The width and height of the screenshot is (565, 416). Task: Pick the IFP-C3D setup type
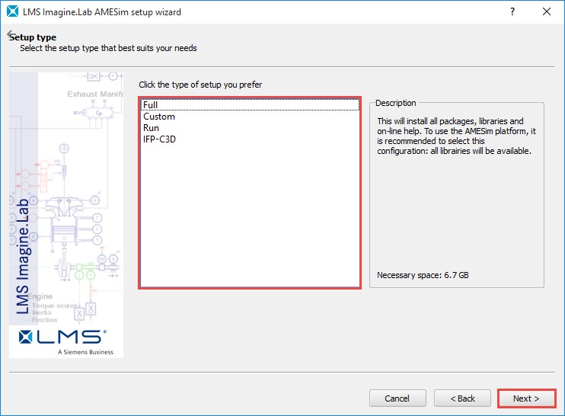pyautogui.click(x=160, y=139)
